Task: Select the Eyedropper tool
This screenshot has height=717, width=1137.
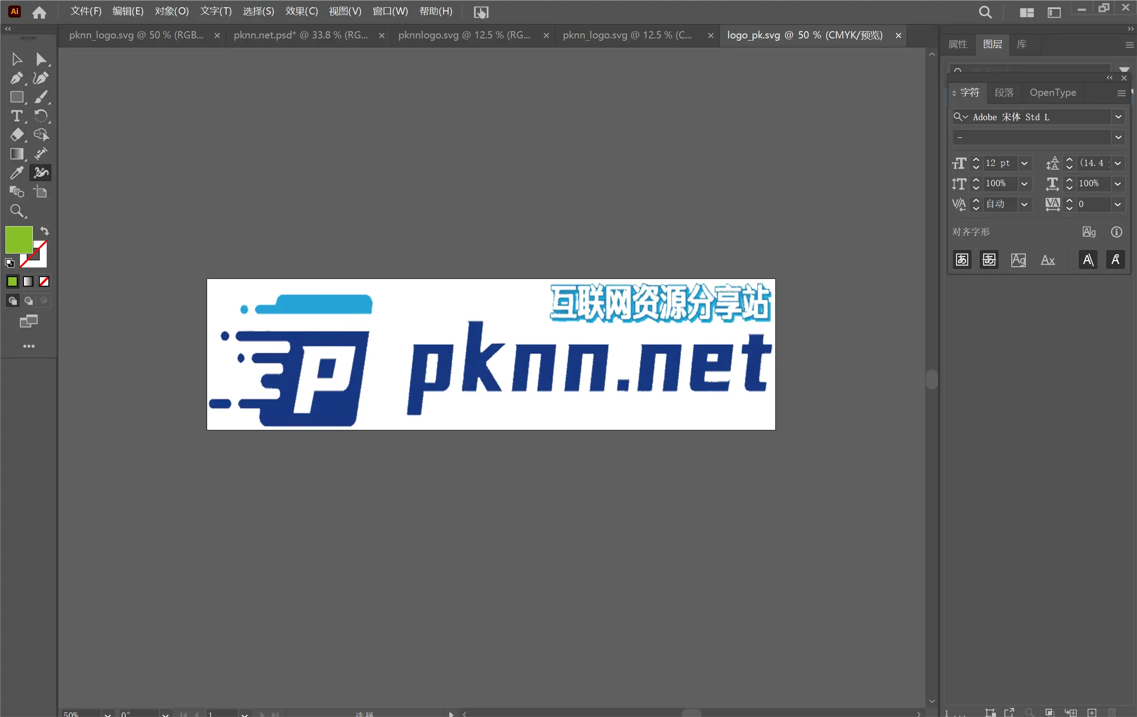Action: (x=17, y=173)
